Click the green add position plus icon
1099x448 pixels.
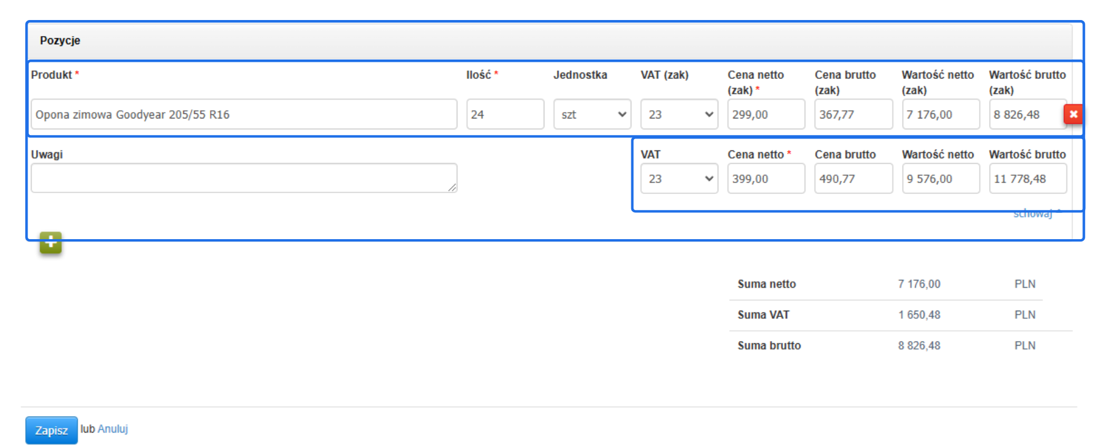[x=50, y=243]
